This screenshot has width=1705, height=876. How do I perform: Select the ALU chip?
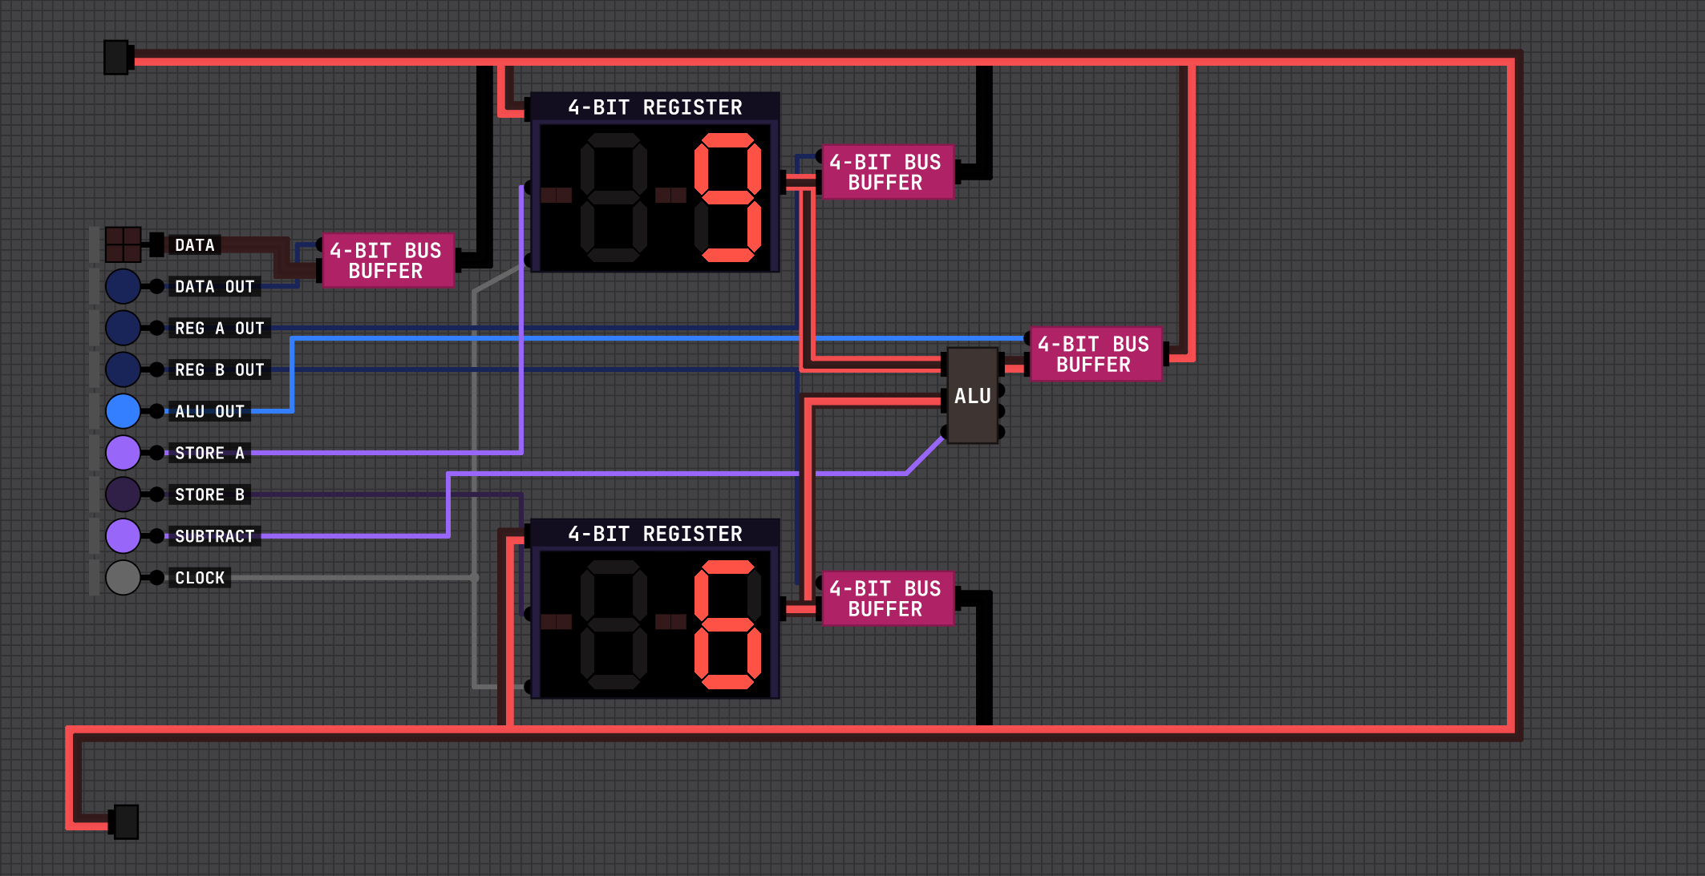(972, 396)
